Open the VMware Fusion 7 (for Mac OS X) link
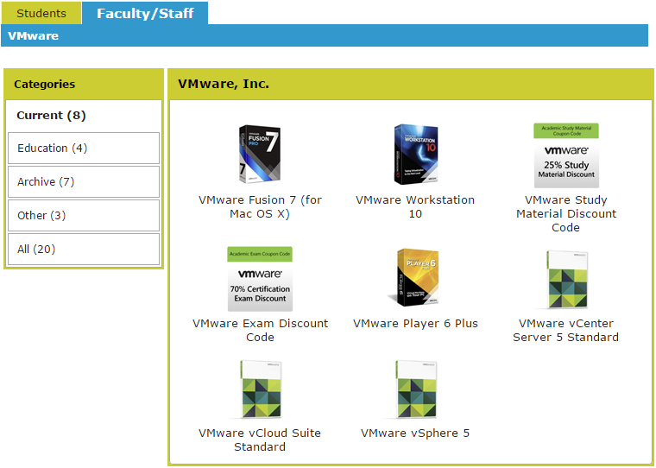 (x=260, y=206)
